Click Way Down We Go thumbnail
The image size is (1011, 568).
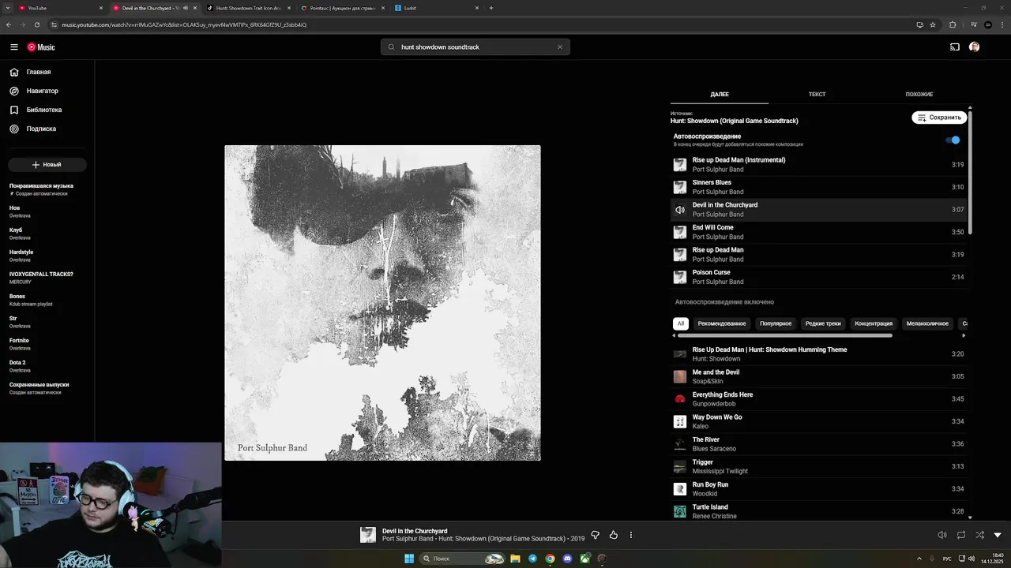pos(680,421)
